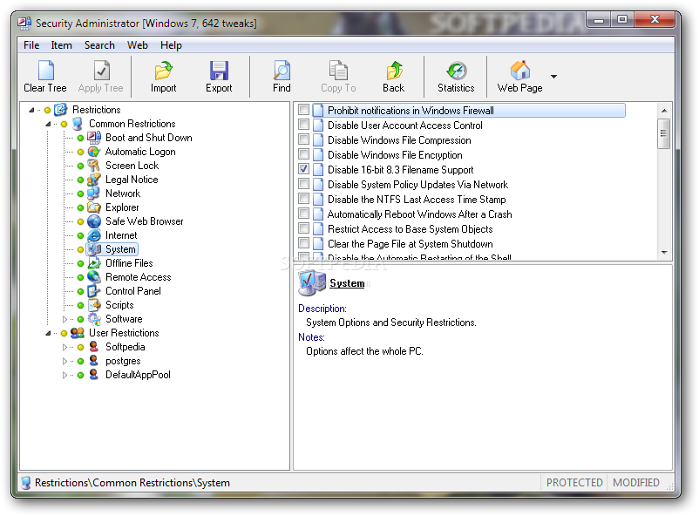Select the Control Panel tree icon
The width and height of the screenshot is (699, 516).
[94, 291]
